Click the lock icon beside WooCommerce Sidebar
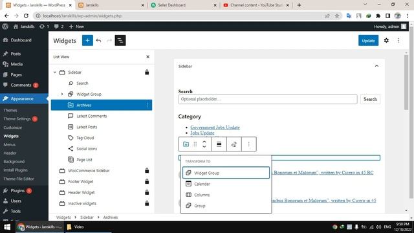414x233 pixels. [x=147, y=171]
